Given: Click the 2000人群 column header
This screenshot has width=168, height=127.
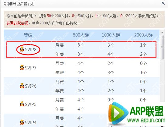Looking at the screenshot, I should coord(143,35).
